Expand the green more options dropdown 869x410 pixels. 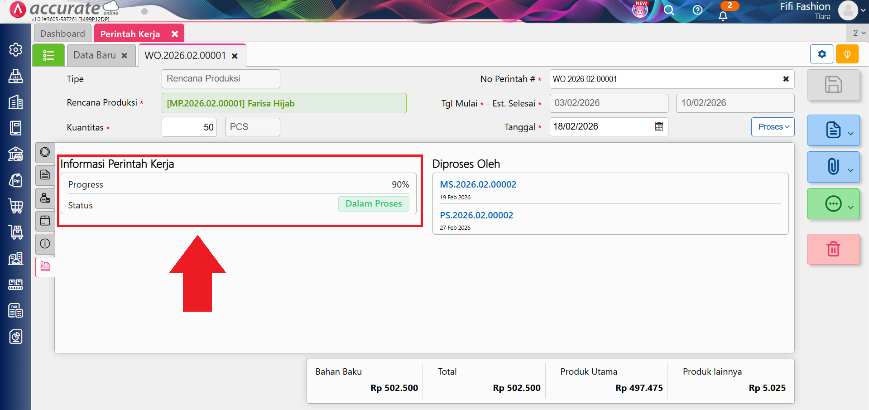coord(833,204)
